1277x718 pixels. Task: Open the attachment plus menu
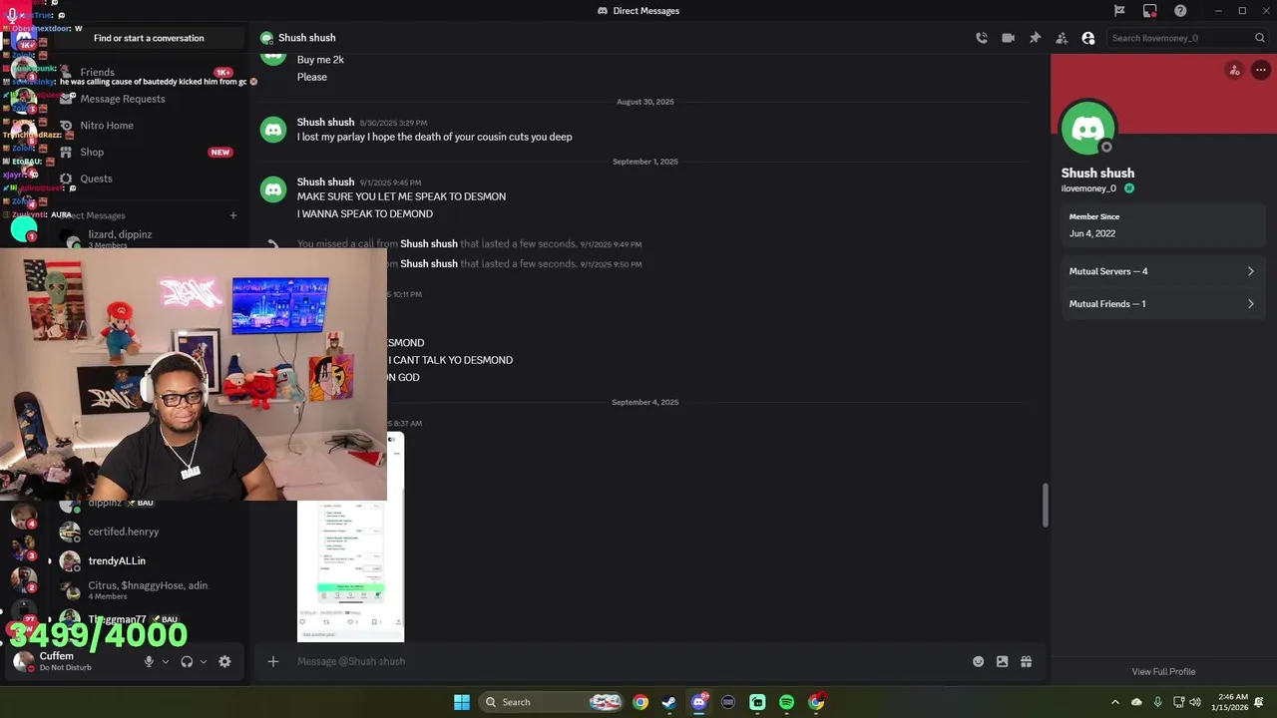click(x=272, y=661)
